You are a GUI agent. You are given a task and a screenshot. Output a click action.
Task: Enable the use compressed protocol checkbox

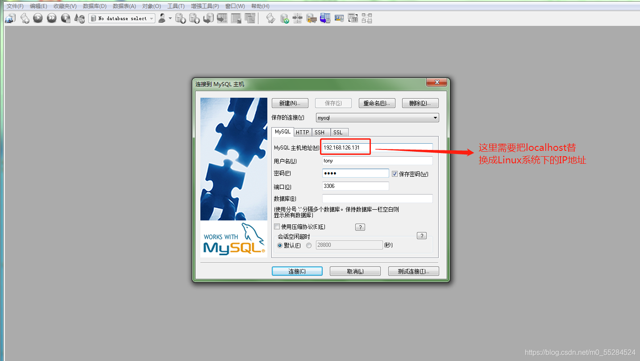click(x=277, y=227)
